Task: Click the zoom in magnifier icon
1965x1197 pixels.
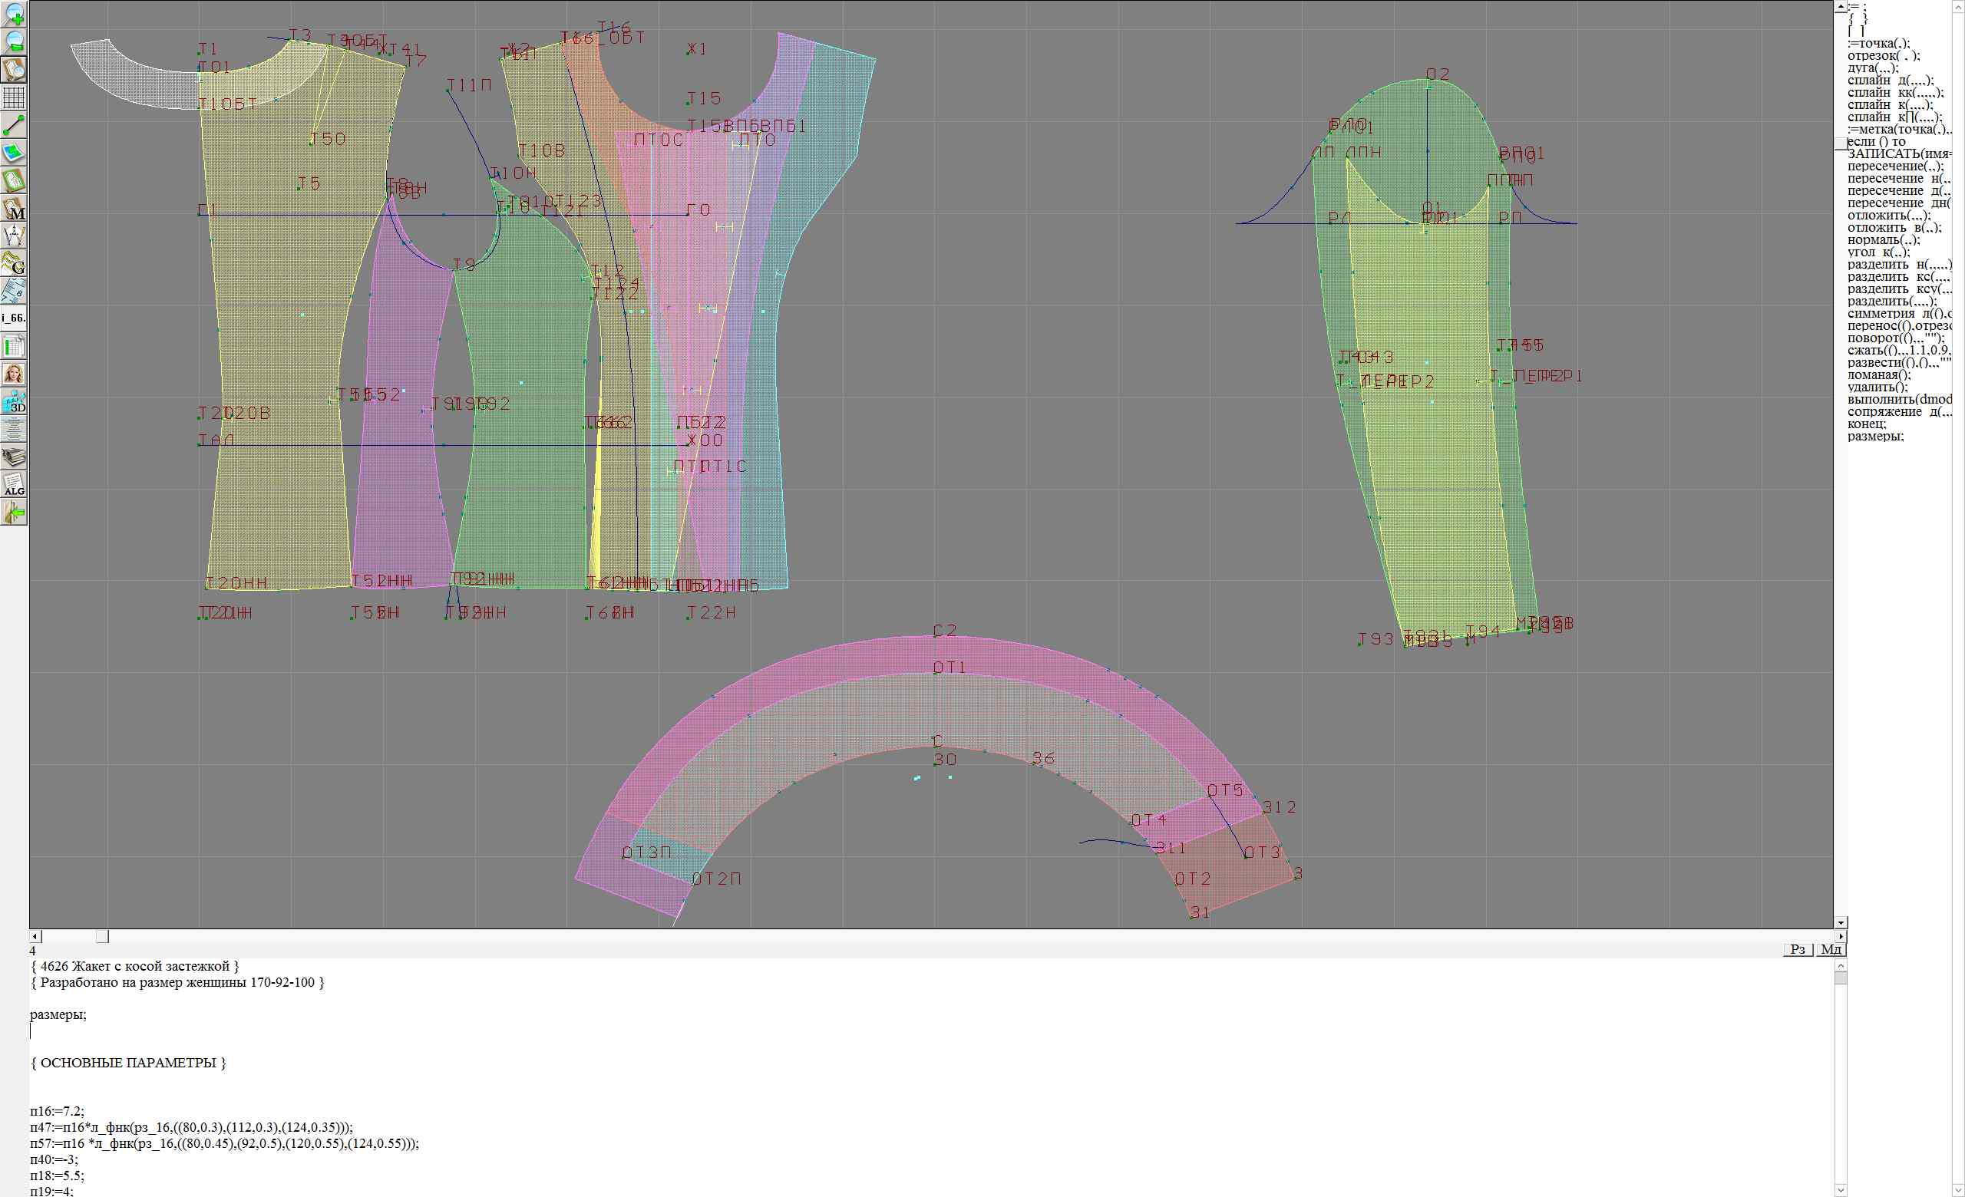Action: [x=14, y=15]
